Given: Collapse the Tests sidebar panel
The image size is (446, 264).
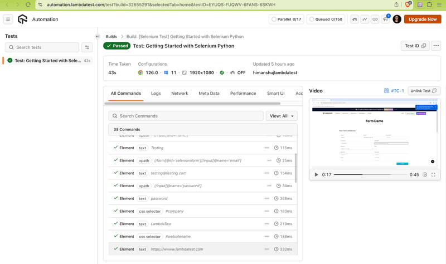Looking at the screenshot, I should pos(98,37).
